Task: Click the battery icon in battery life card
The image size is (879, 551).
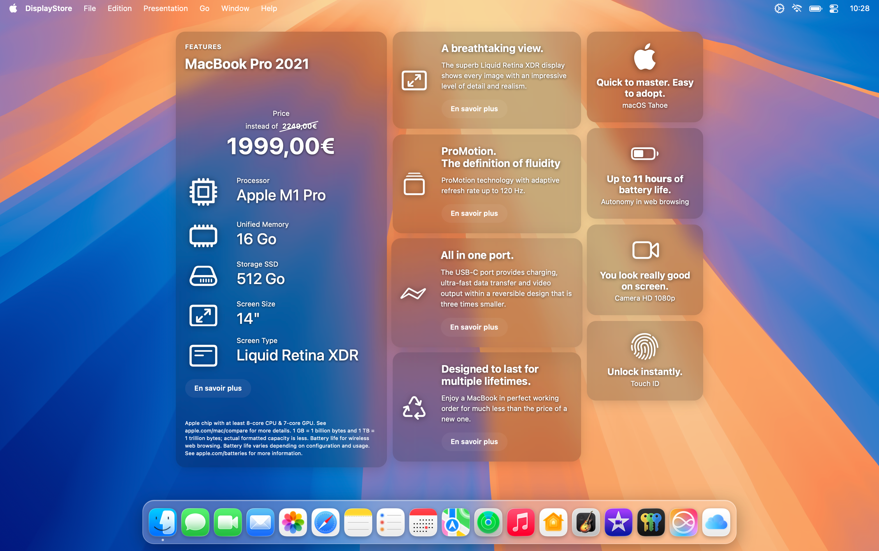Action: (645, 153)
